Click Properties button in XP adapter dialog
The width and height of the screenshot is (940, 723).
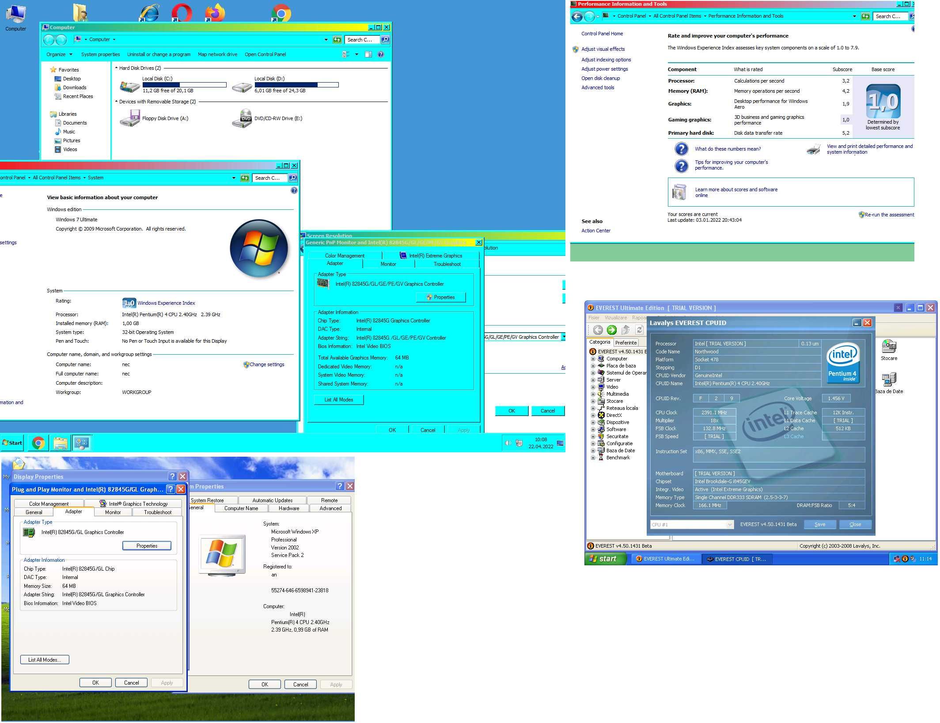[x=147, y=546]
